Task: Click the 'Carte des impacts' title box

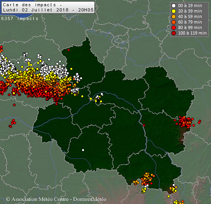Action: (48, 7)
